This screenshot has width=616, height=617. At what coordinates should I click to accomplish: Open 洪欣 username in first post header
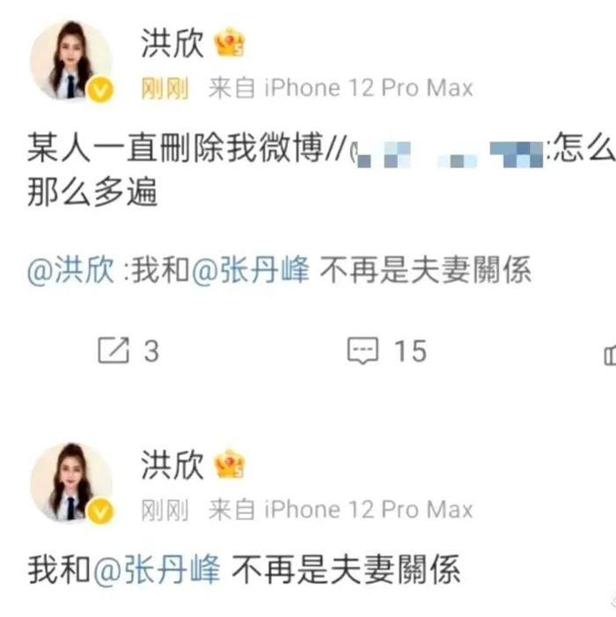[x=172, y=43]
